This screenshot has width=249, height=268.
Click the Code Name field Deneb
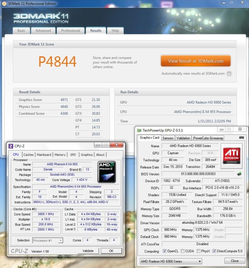click(48, 169)
